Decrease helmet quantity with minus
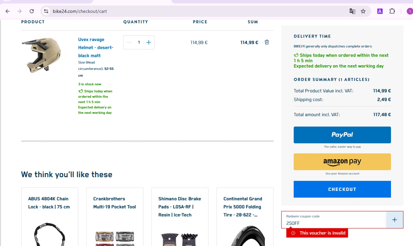 [x=129, y=42]
